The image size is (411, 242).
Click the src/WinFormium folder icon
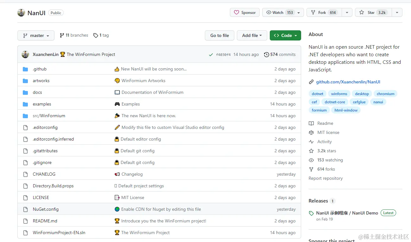[x=25, y=116]
